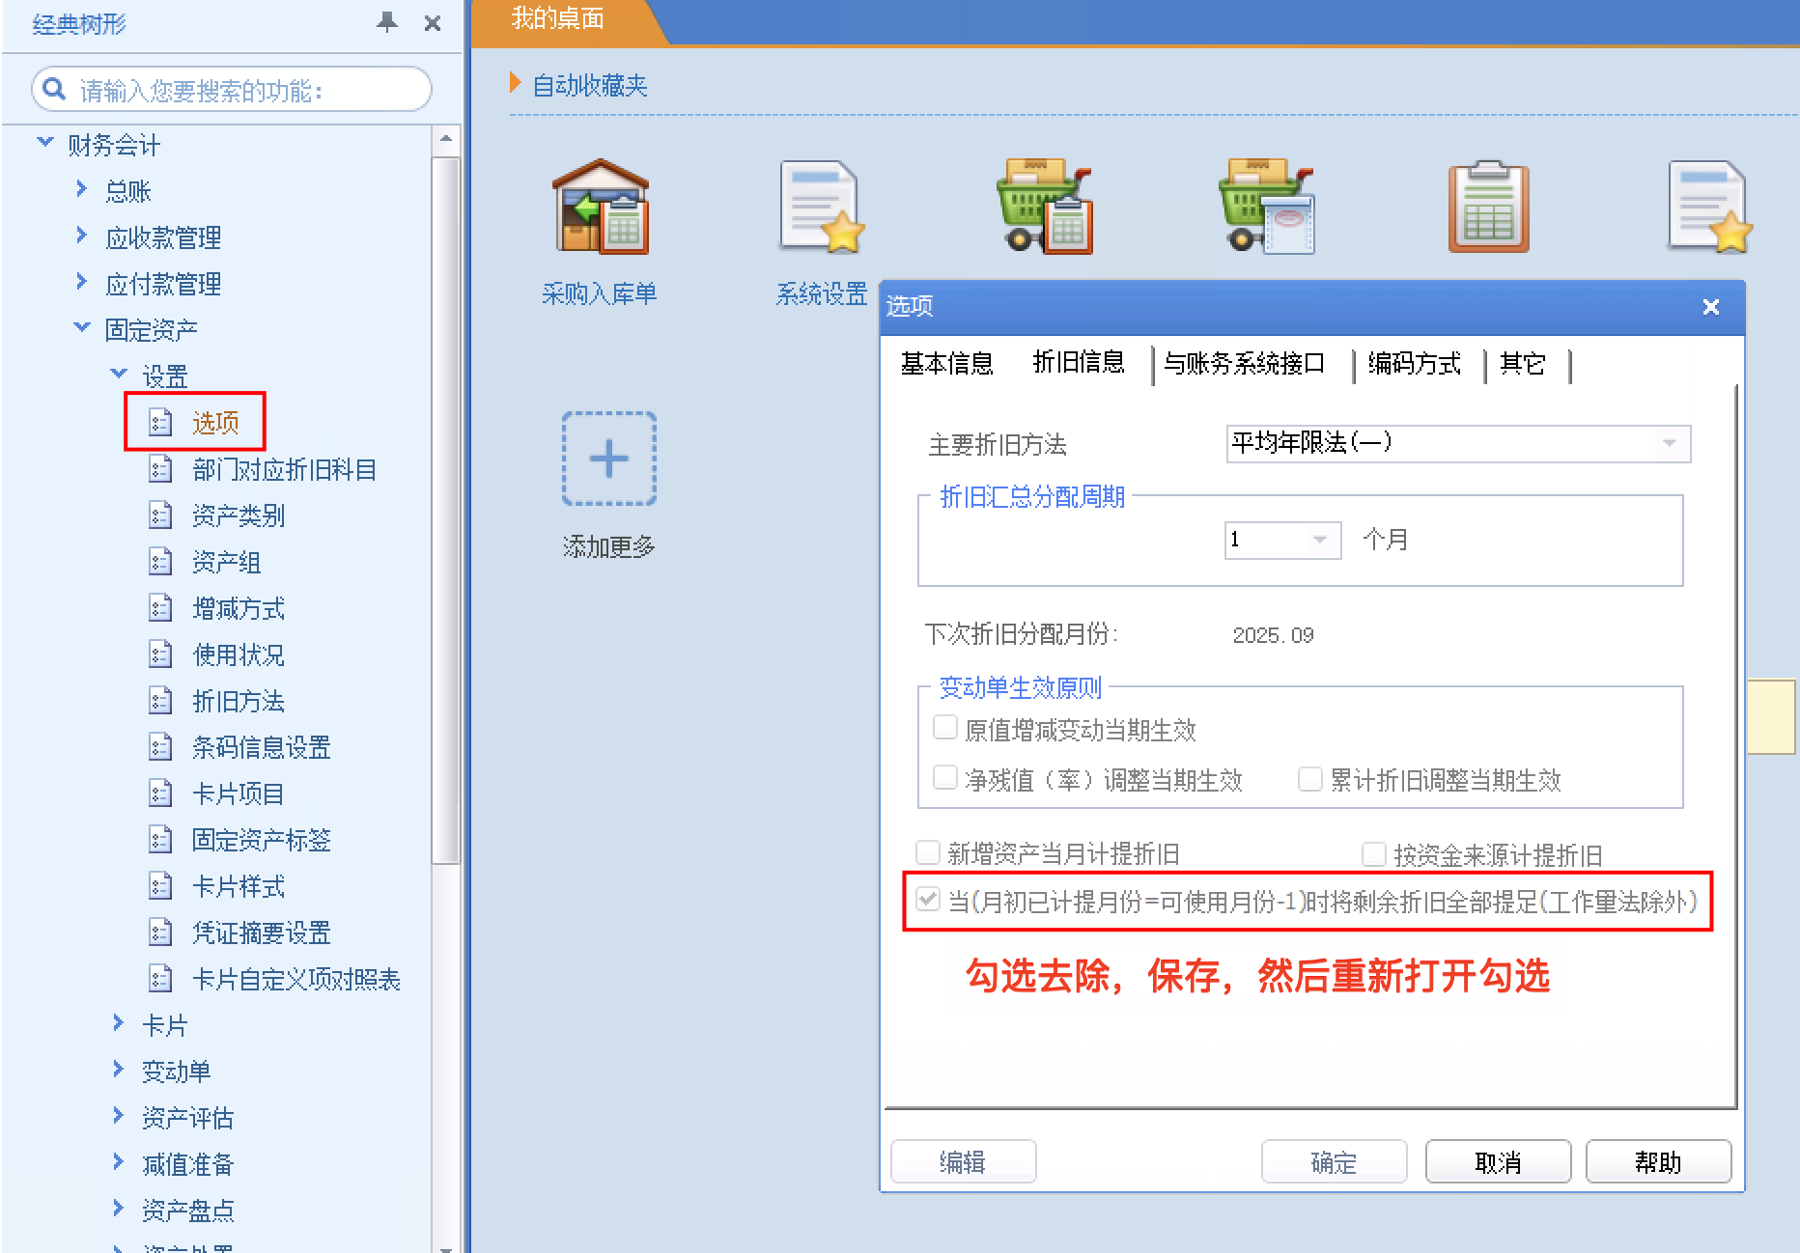Switch to the 其它 tab

click(x=1523, y=364)
